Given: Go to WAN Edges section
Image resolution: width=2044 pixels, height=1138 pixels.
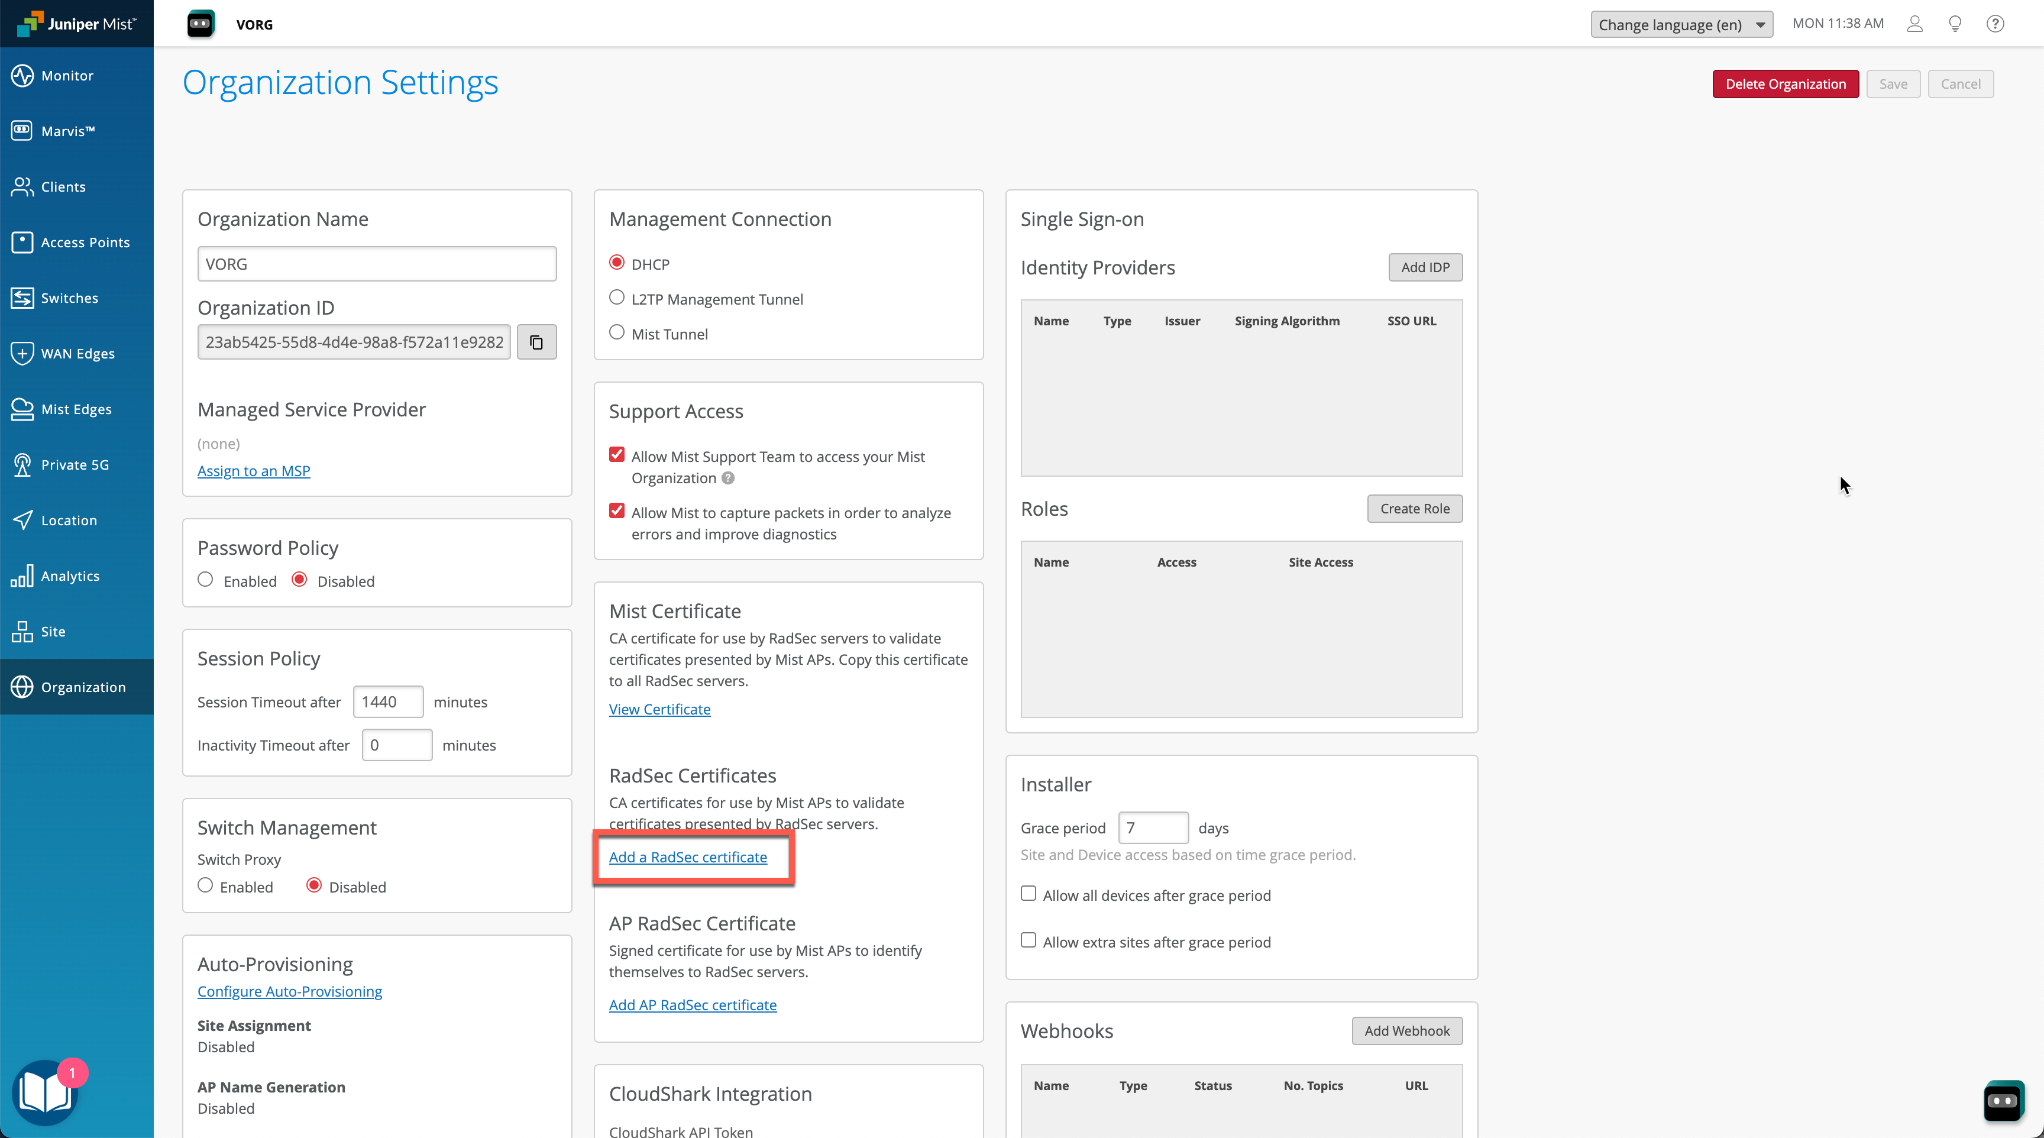Looking at the screenshot, I should [x=77, y=353].
